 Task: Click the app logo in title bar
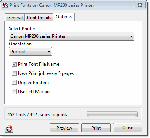5,5
